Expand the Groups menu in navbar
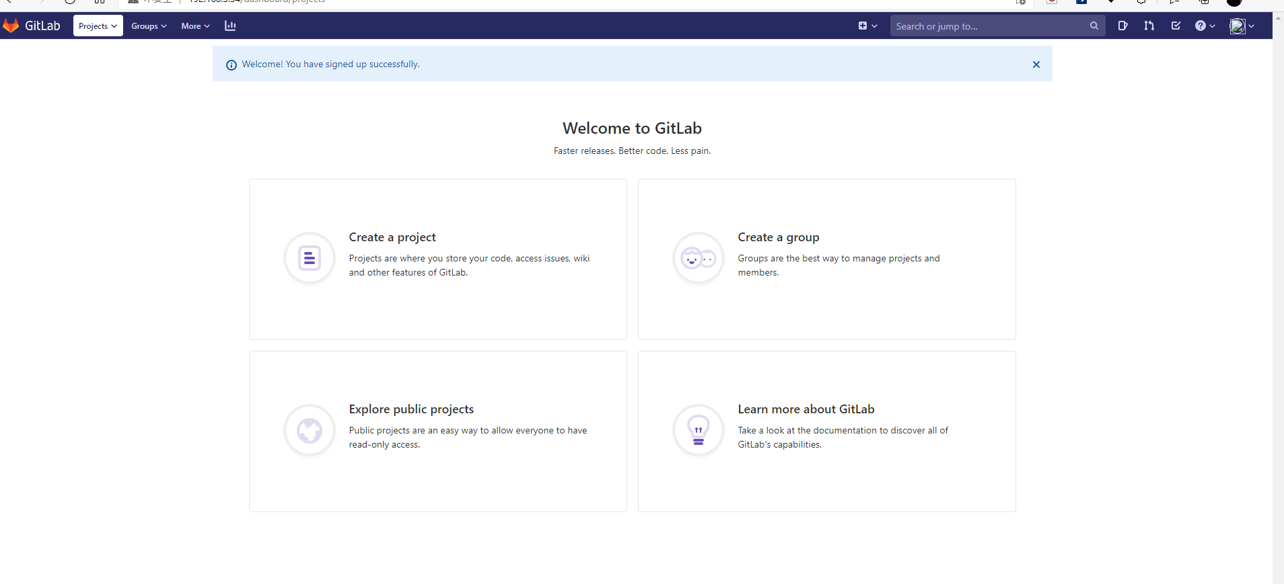 tap(149, 26)
